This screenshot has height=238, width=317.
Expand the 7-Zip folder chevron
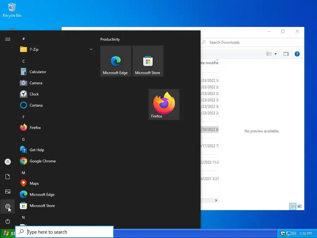point(91,49)
